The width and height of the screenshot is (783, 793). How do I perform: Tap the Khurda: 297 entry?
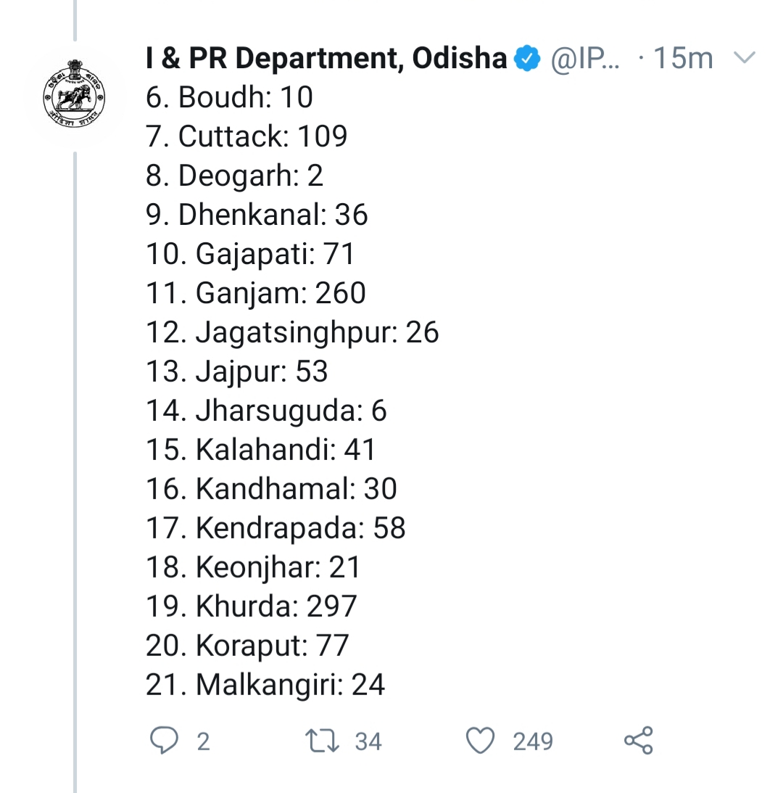click(251, 606)
